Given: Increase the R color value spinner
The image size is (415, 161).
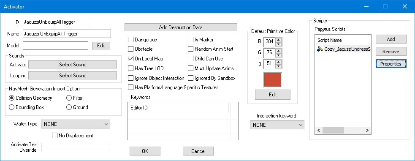Looking at the screenshot, I should [x=279, y=40].
